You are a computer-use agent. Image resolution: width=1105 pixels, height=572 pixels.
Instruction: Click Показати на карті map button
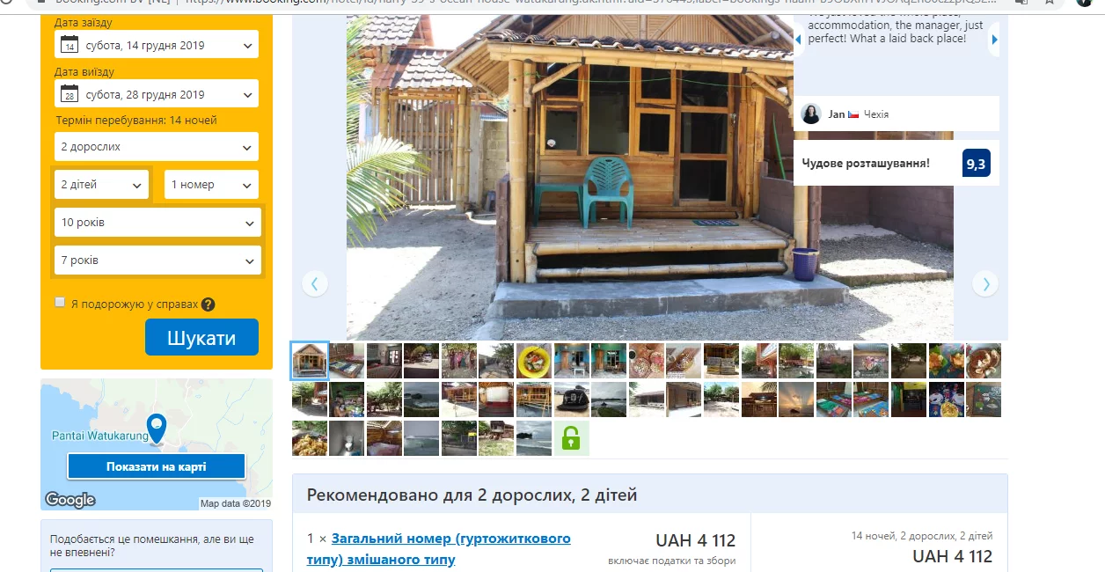pos(157,466)
